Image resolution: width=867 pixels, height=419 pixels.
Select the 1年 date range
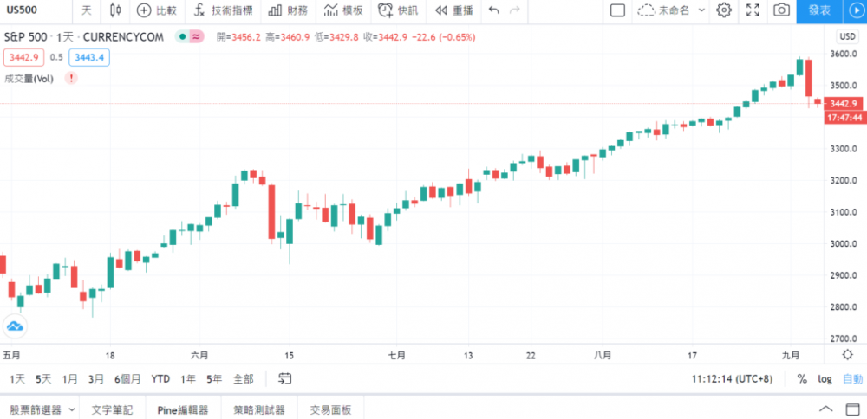tap(188, 378)
